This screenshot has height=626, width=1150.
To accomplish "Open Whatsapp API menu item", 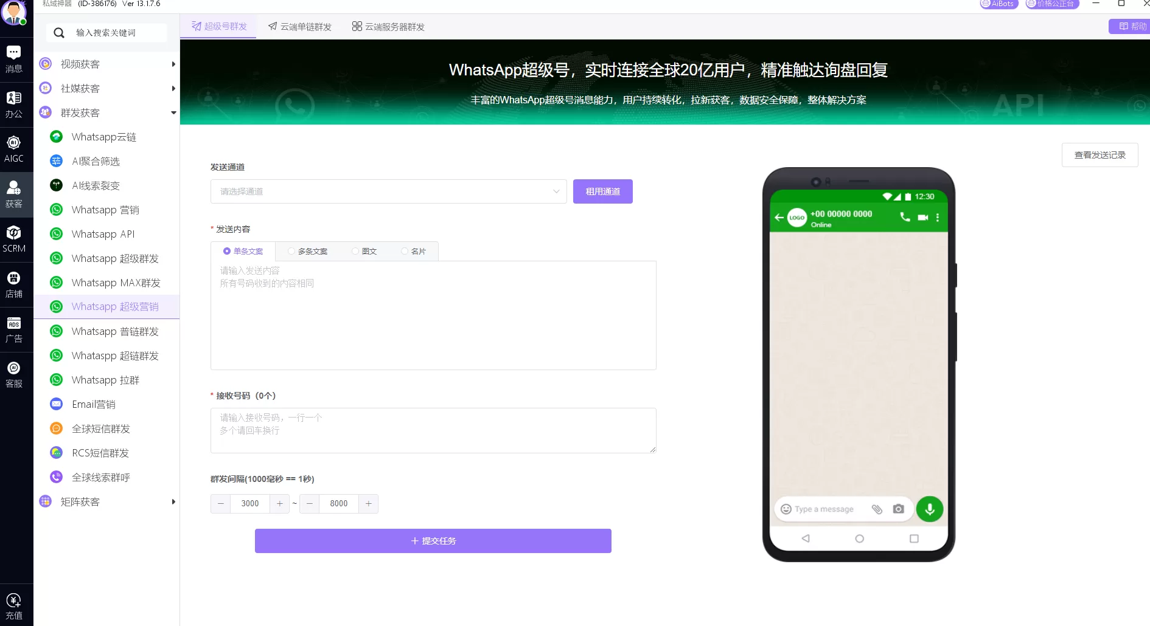I will pyautogui.click(x=107, y=234).
